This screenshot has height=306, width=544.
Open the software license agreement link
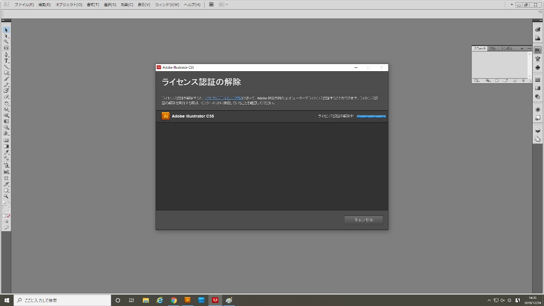point(223,98)
